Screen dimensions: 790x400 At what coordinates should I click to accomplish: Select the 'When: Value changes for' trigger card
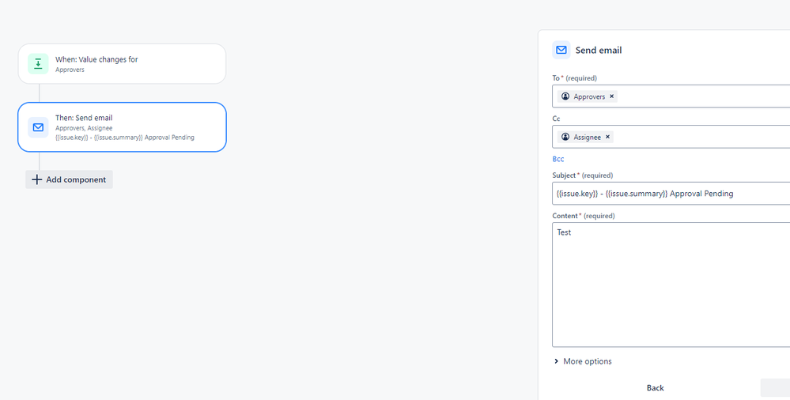(x=122, y=63)
